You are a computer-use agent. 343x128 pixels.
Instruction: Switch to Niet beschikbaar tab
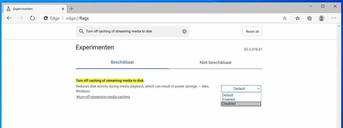tap(216, 63)
